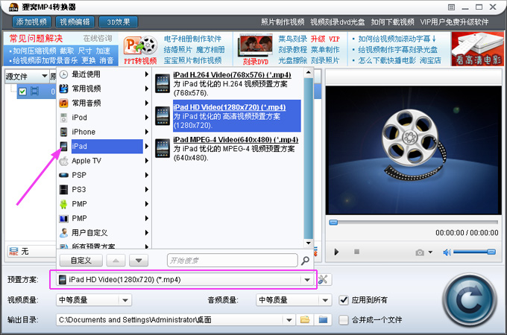This screenshot has width=507, height=335.
Task: Open the 音频质量 dropdown
Action: (x=325, y=300)
